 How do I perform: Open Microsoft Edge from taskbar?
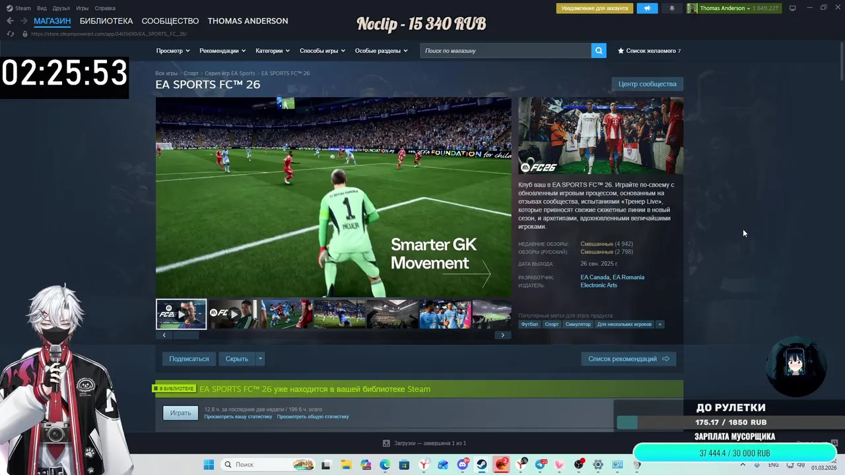point(385,464)
